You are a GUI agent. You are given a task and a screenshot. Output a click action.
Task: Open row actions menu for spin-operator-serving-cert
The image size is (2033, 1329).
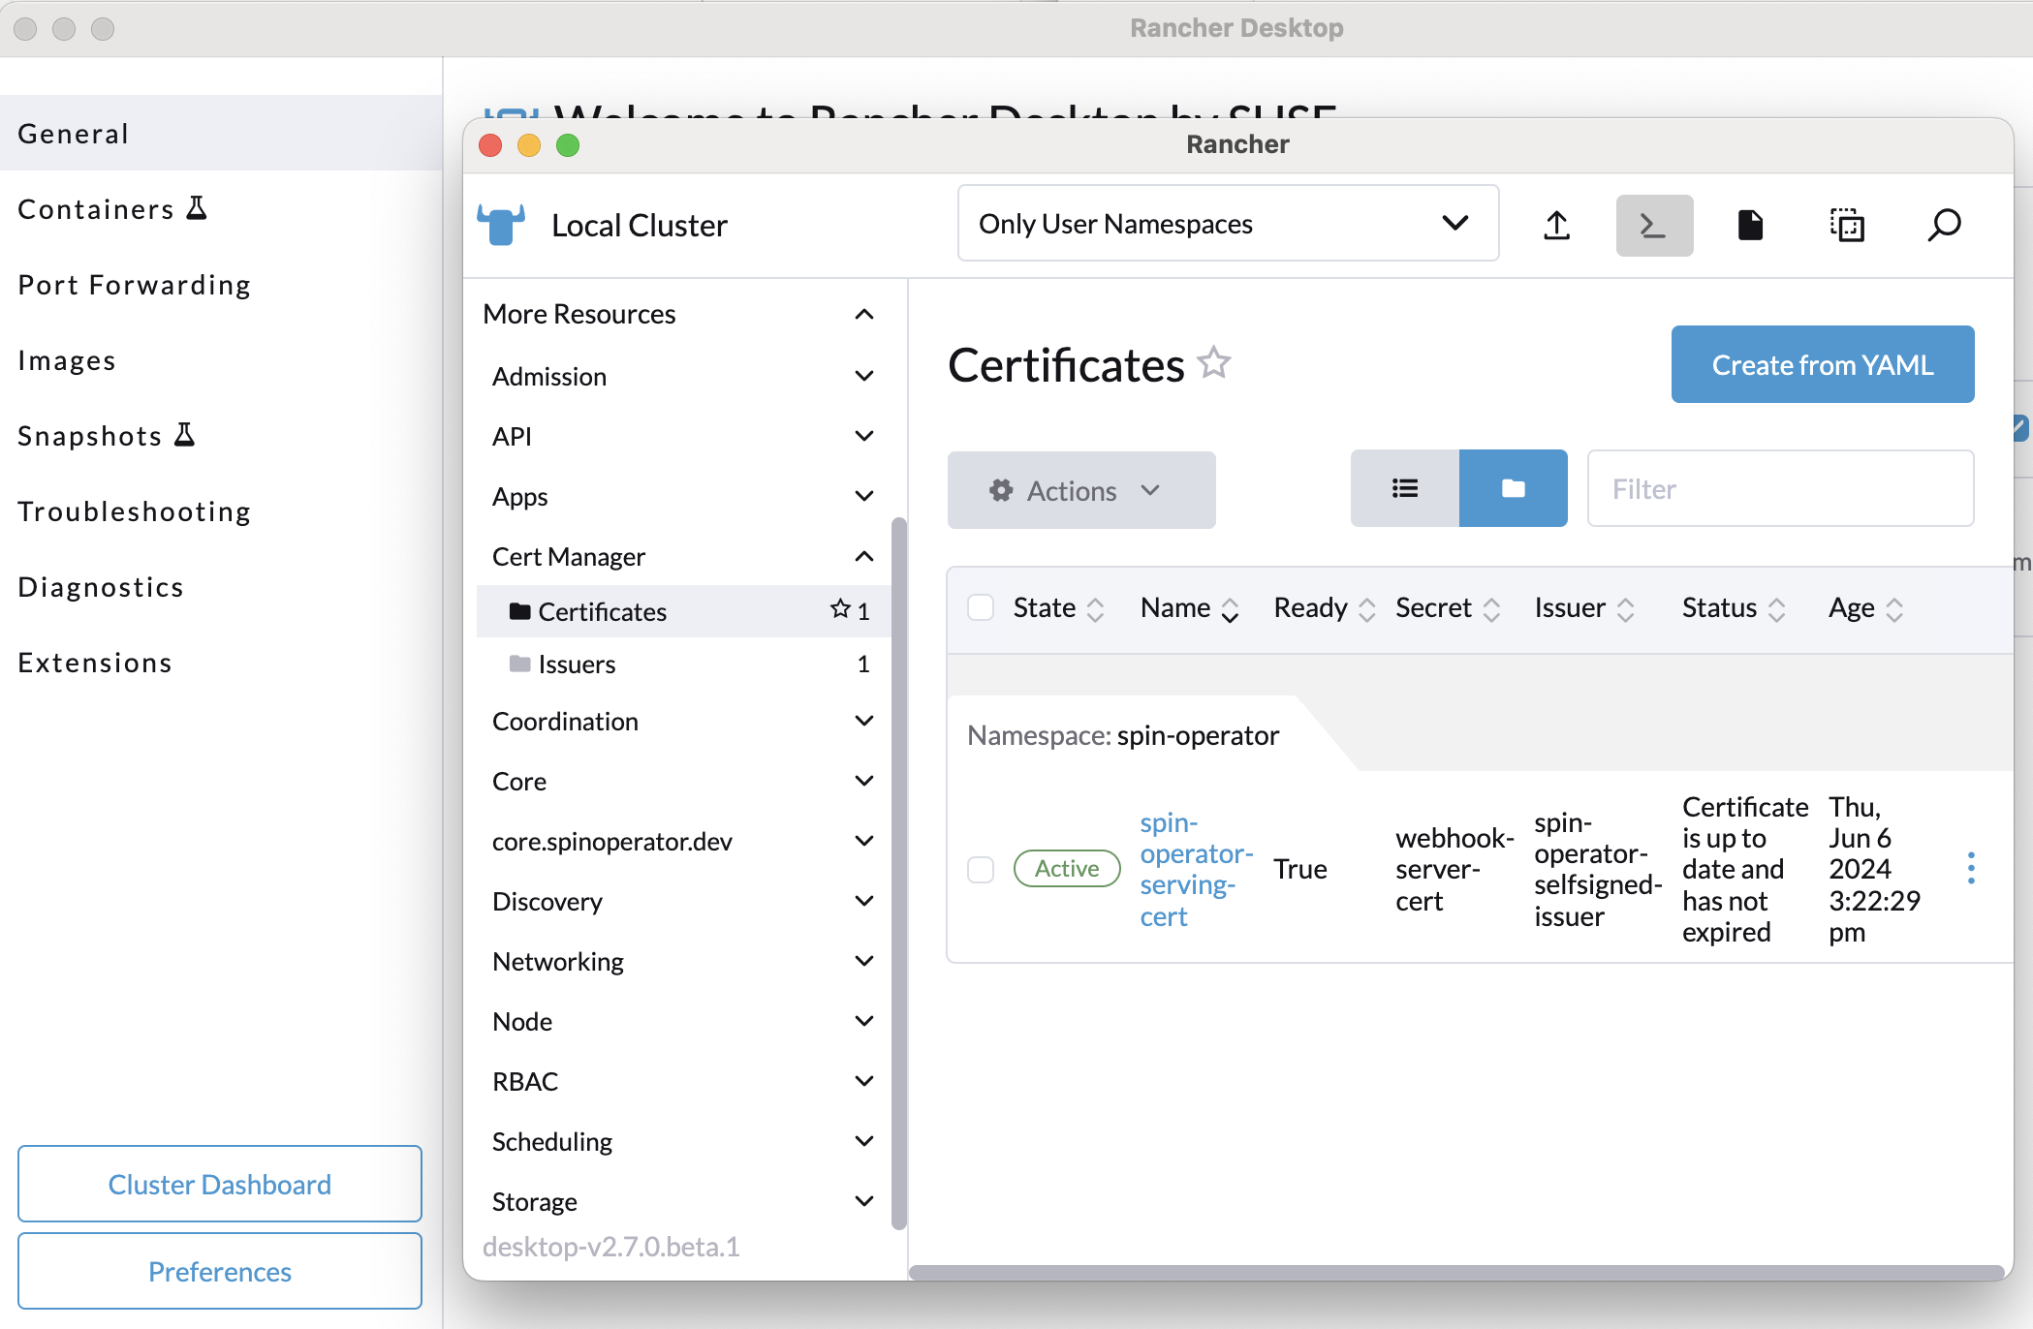[x=1971, y=868]
